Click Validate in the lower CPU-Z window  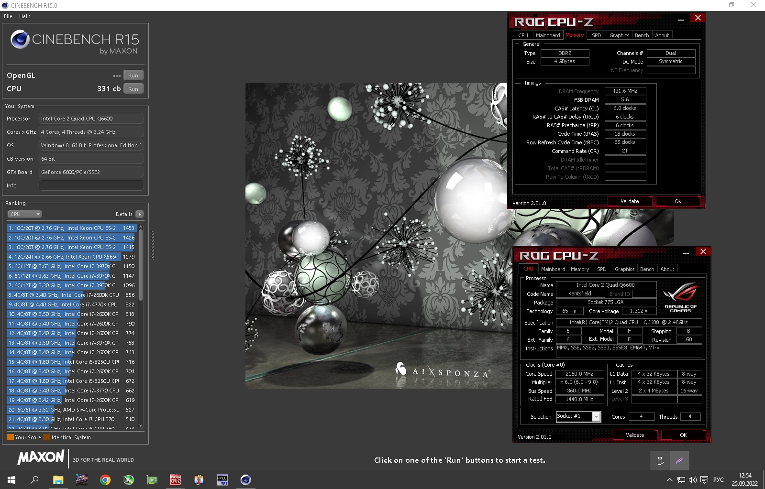[x=635, y=435]
